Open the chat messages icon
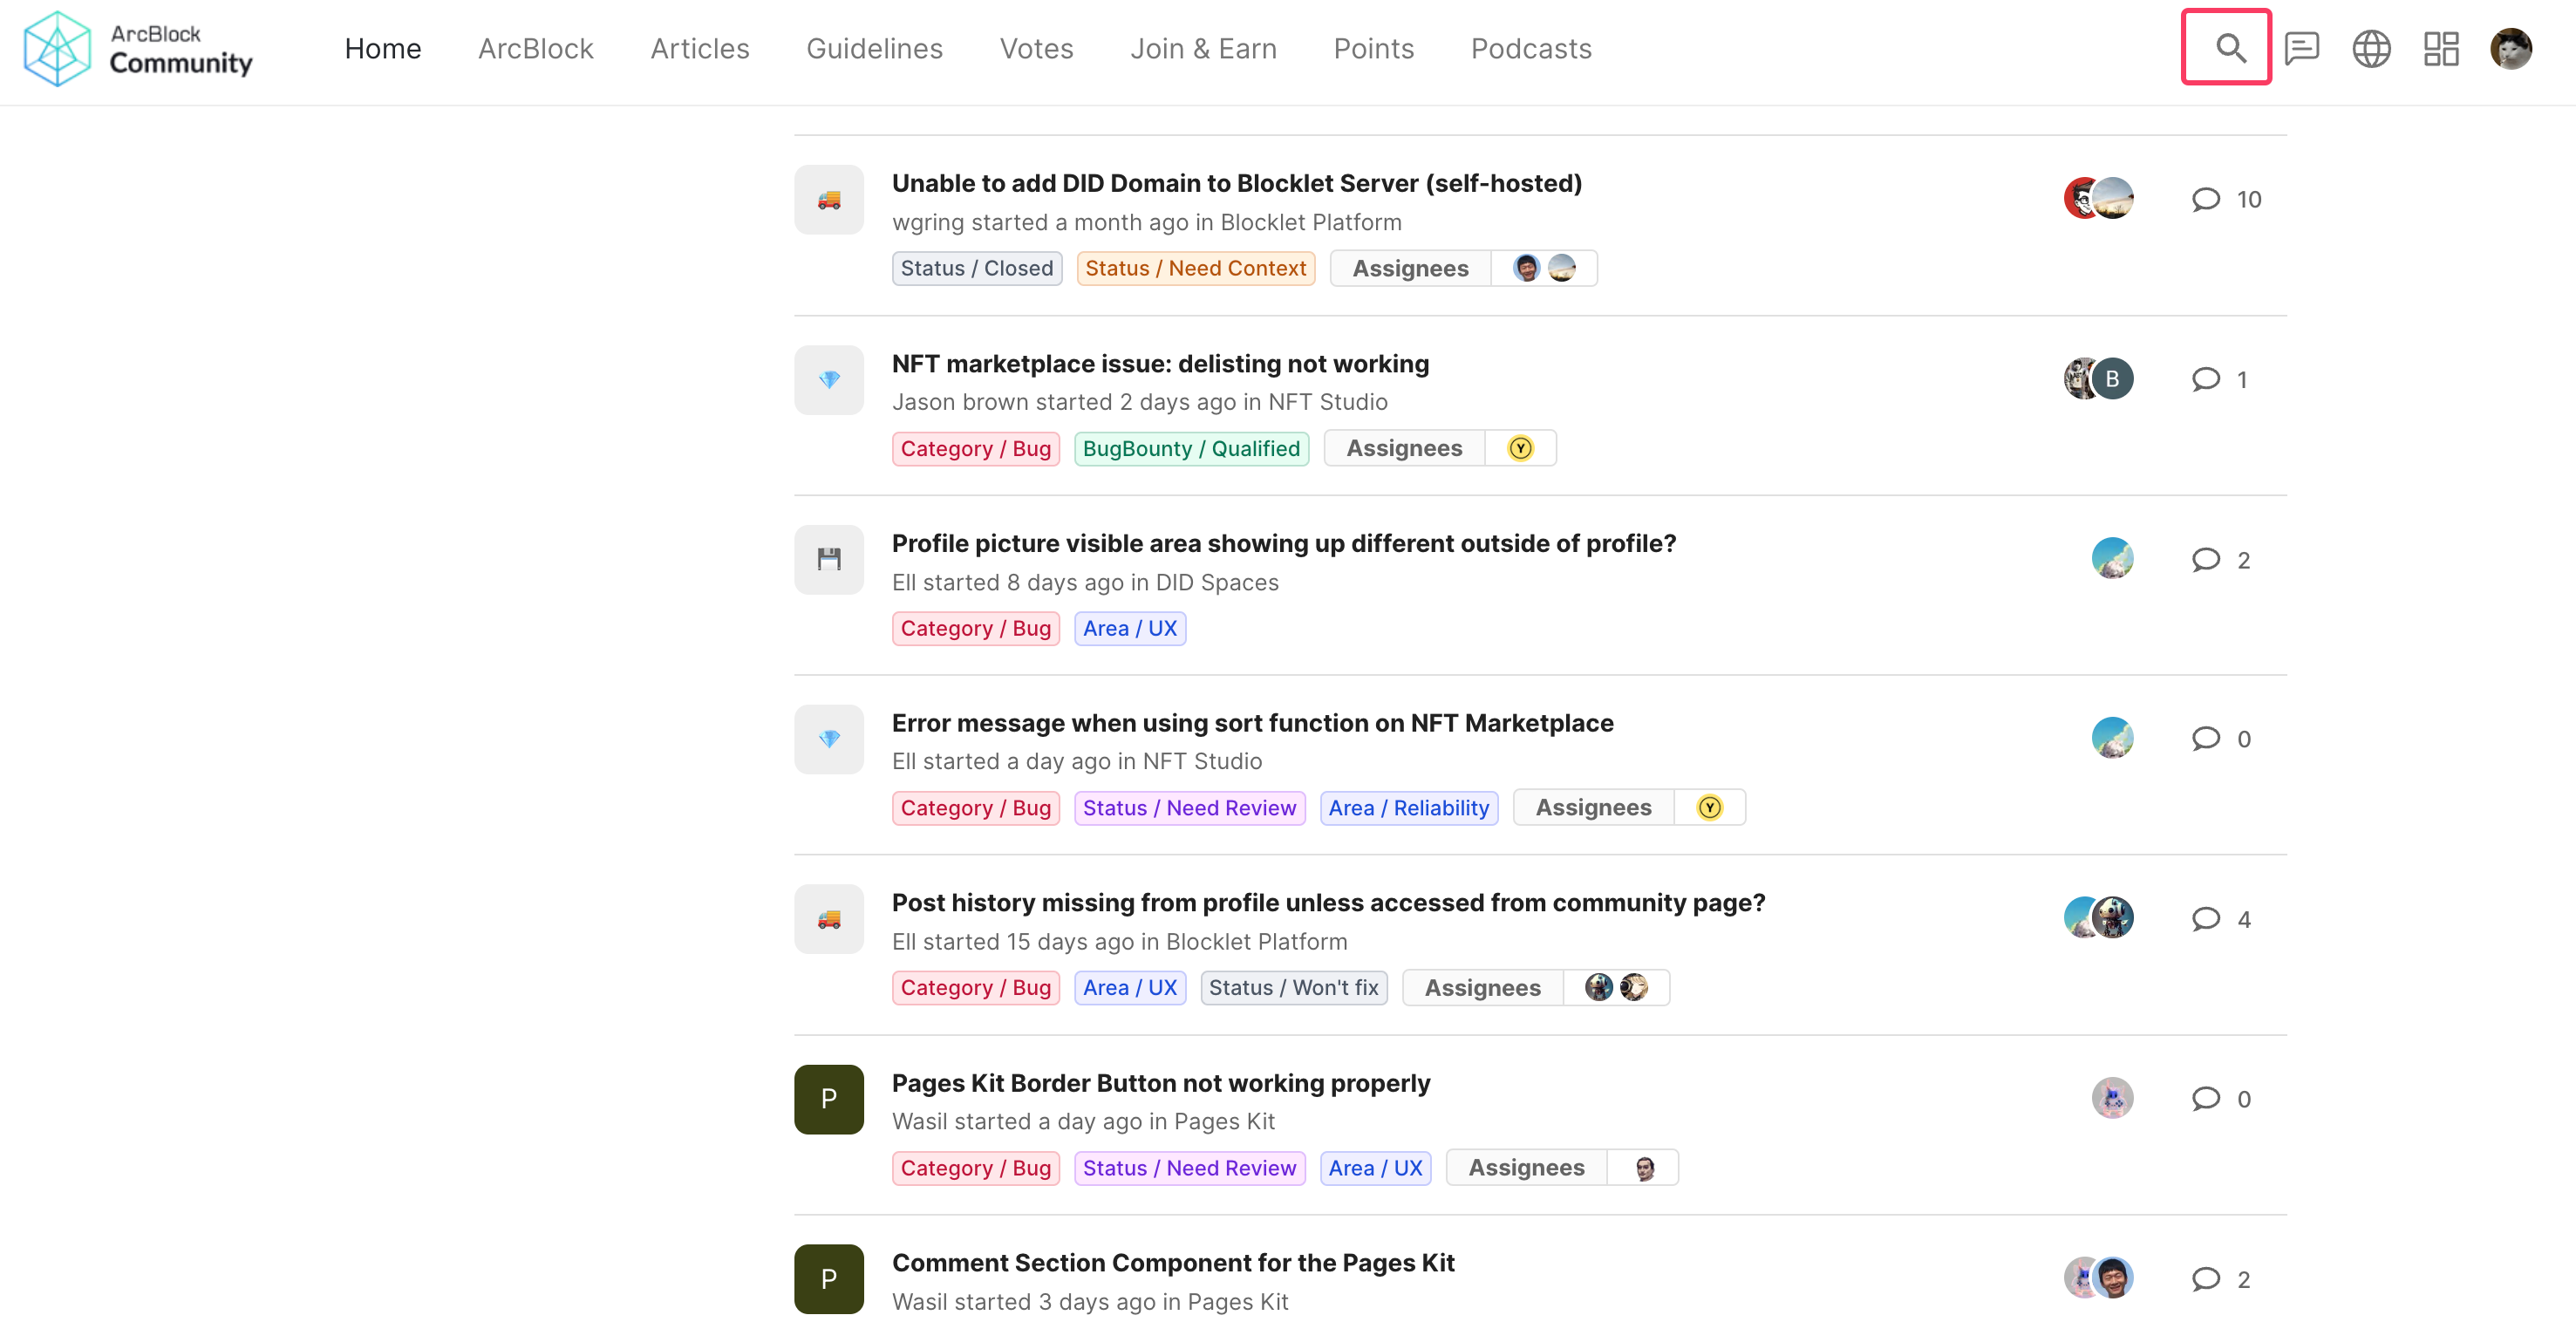 click(x=2301, y=47)
